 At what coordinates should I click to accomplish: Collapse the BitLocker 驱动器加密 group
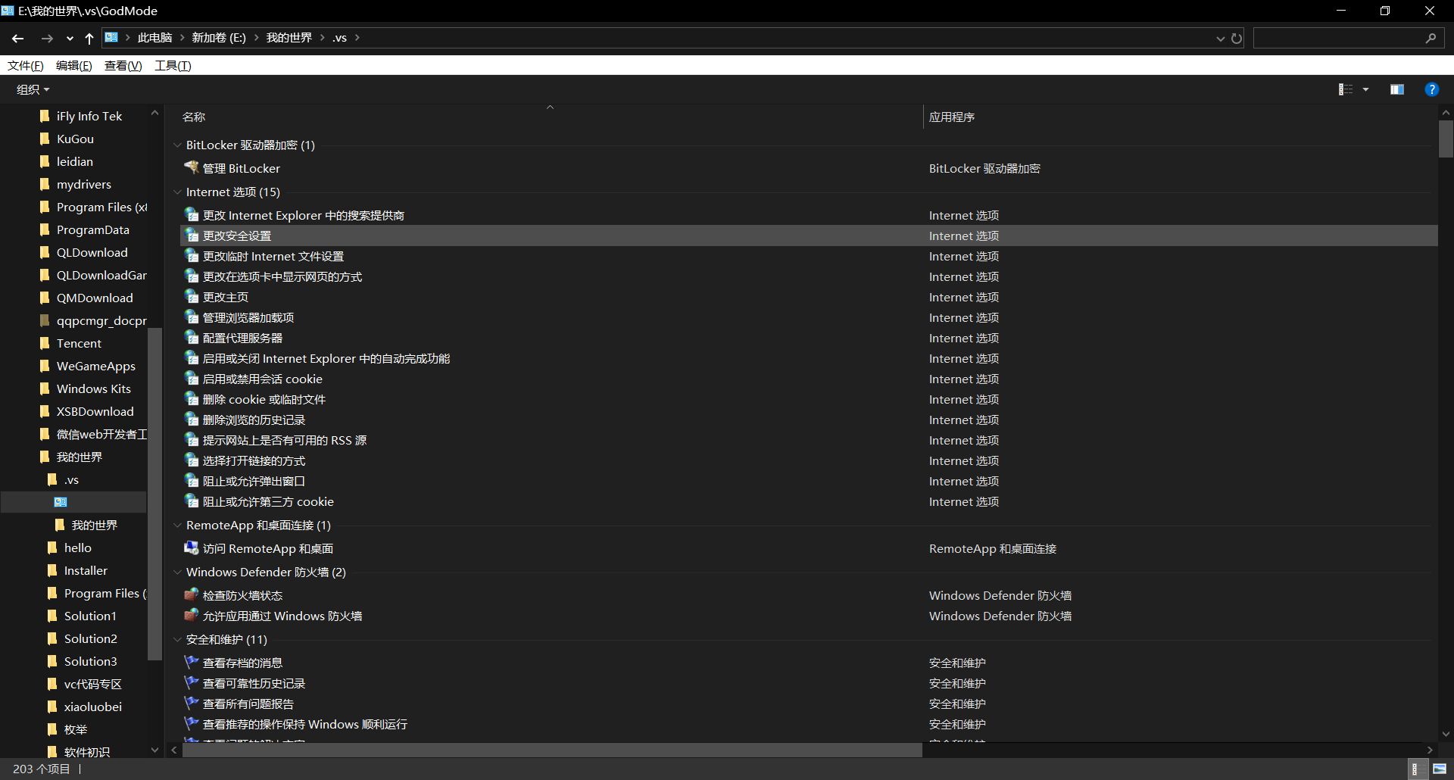(177, 145)
